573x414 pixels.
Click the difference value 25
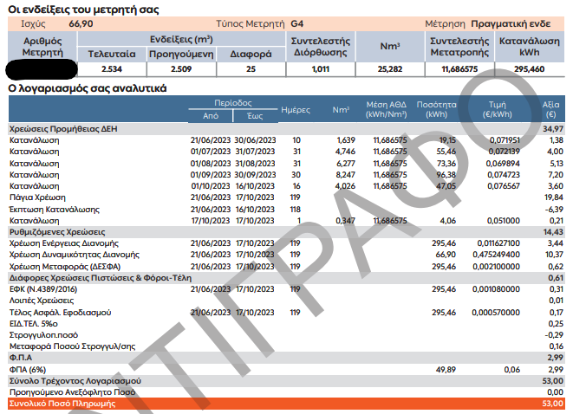251,69
